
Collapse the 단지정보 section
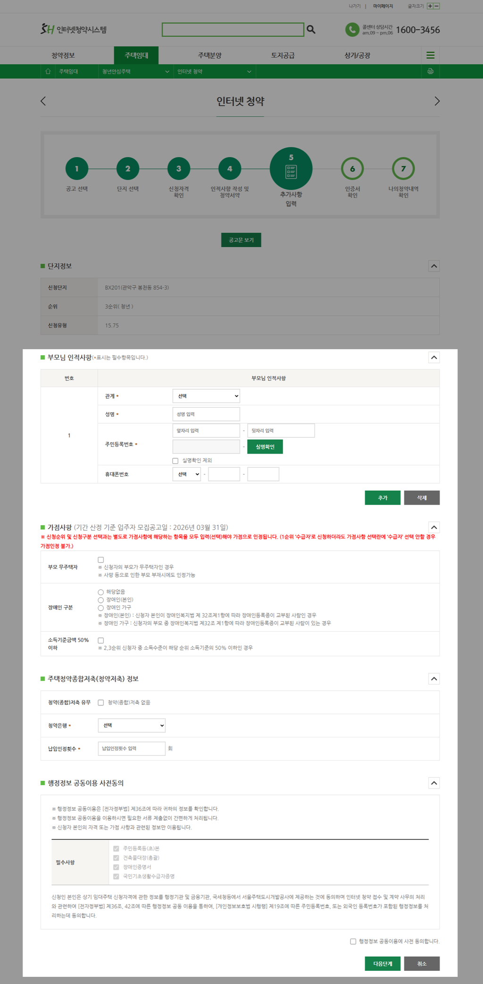(434, 266)
